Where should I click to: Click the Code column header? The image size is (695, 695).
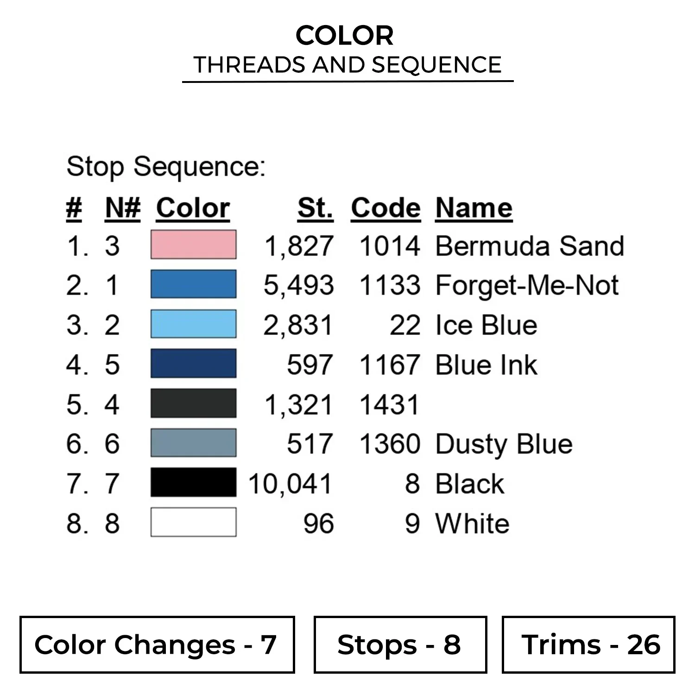(x=385, y=208)
